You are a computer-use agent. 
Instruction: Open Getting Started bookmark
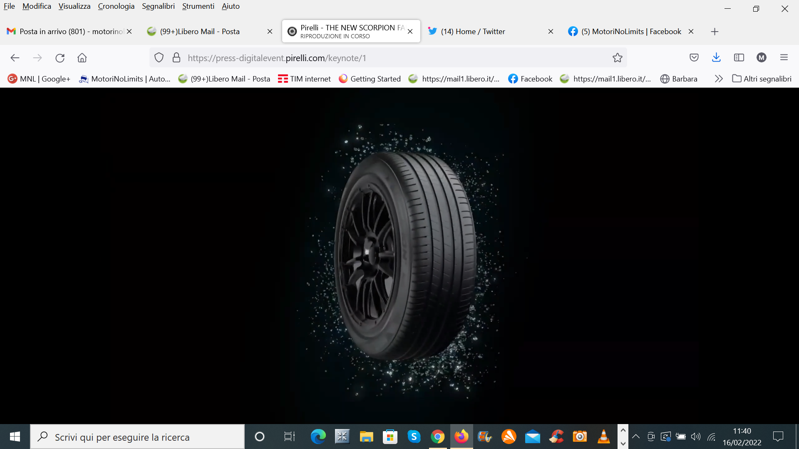[370, 79]
